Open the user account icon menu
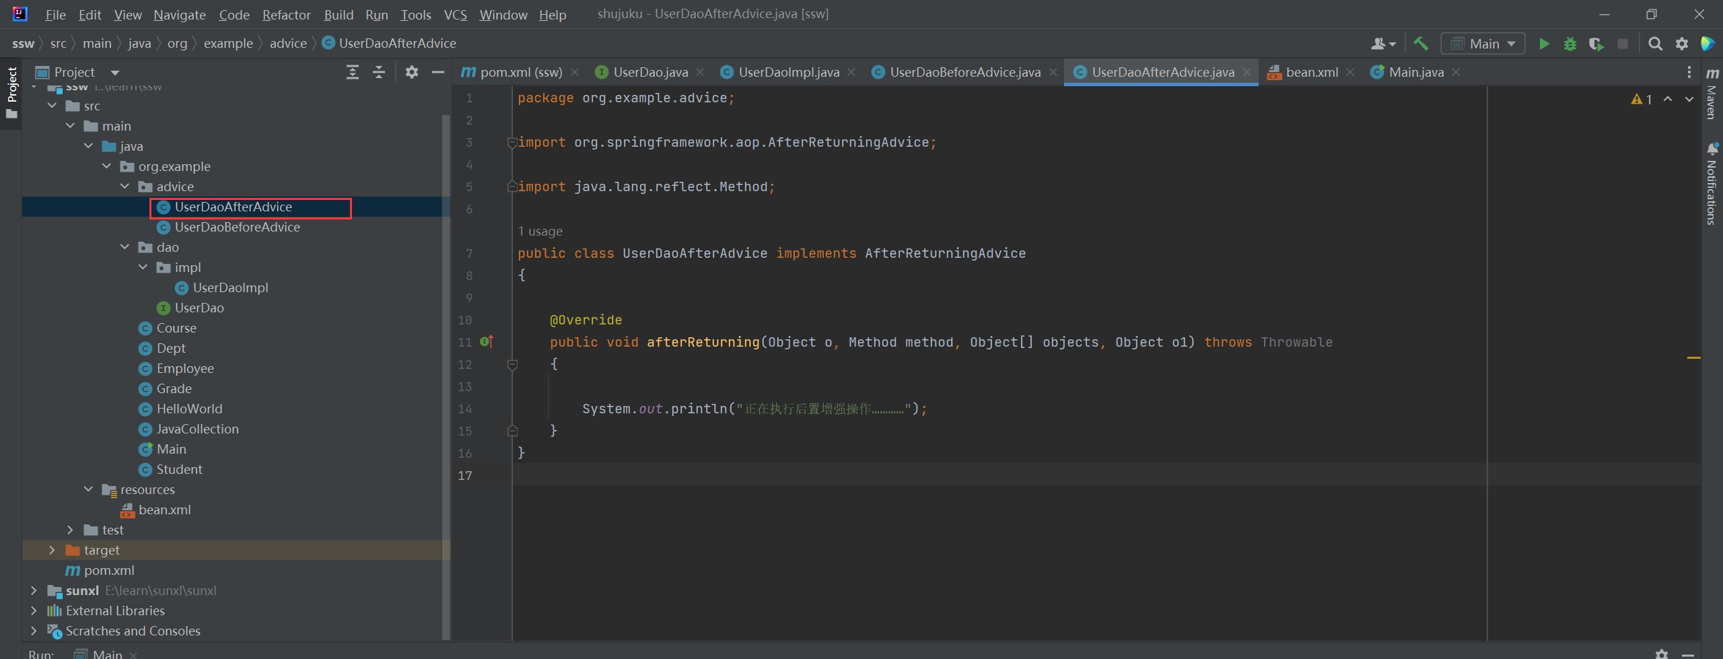The image size is (1723, 659). tap(1383, 44)
